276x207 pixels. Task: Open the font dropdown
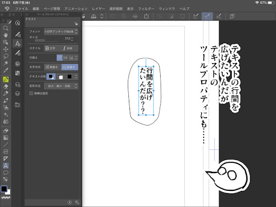[x=61, y=31]
